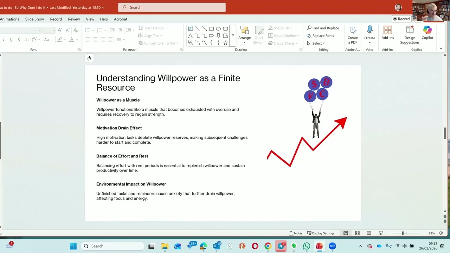
Task: Toggle text shadow
Action: point(19,40)
